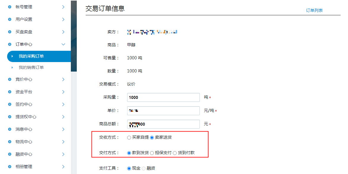The height and width of the screenshot is (174, 348).
Task: Click the bullet icon beside 资金平台
Action: coord(10,92)
